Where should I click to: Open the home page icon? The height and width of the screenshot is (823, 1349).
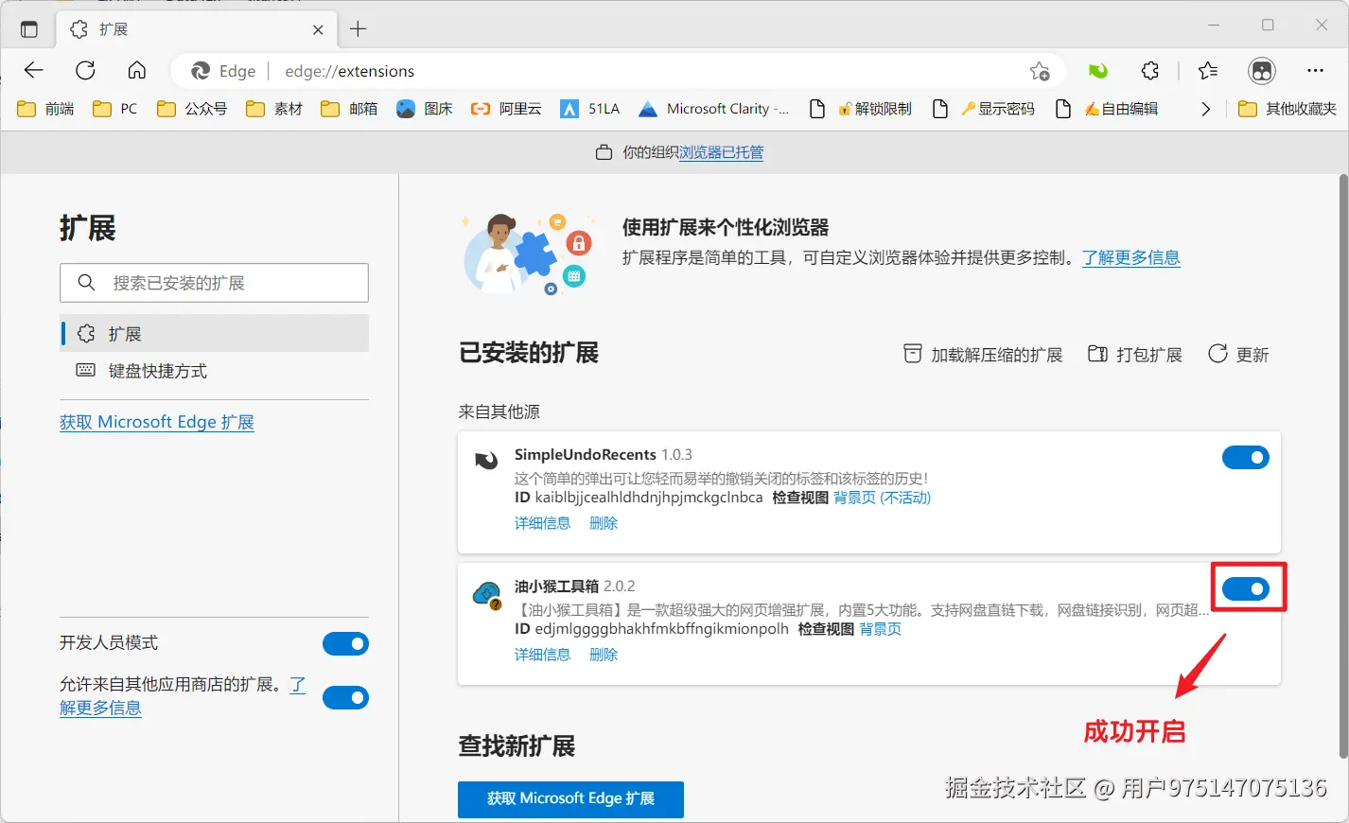pos(137,70)
